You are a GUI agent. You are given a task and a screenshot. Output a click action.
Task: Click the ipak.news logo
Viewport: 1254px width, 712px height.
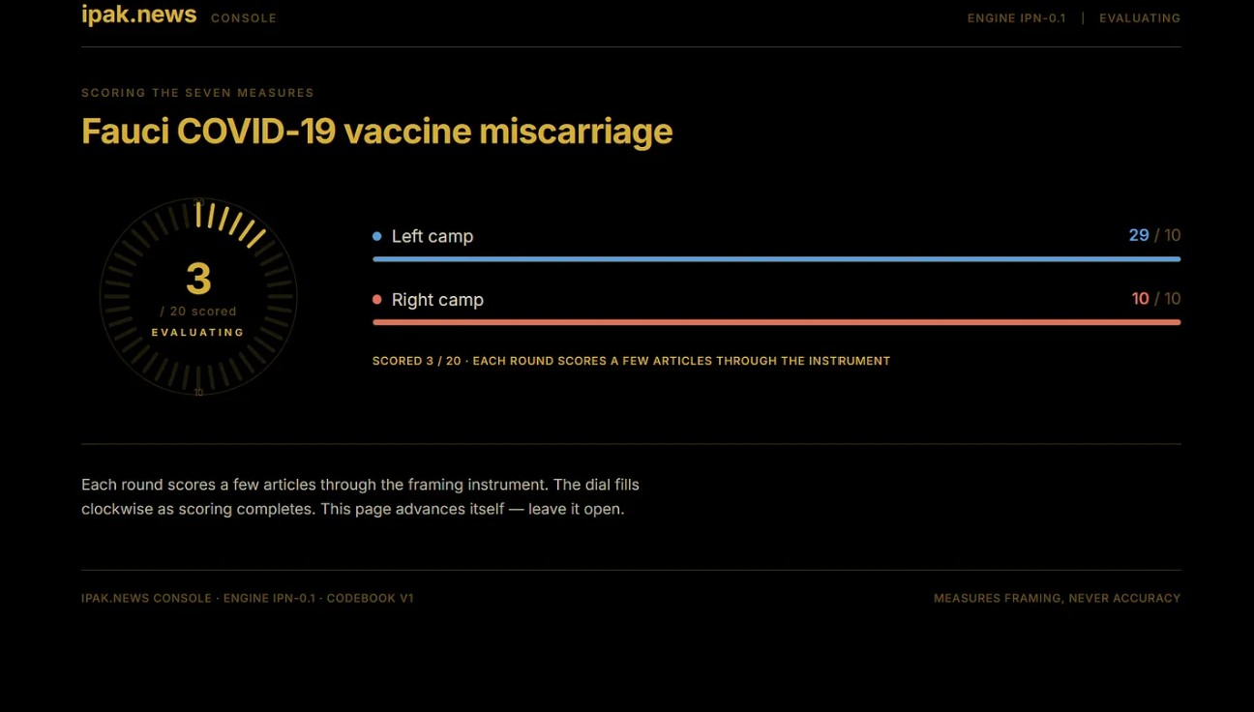139,15
